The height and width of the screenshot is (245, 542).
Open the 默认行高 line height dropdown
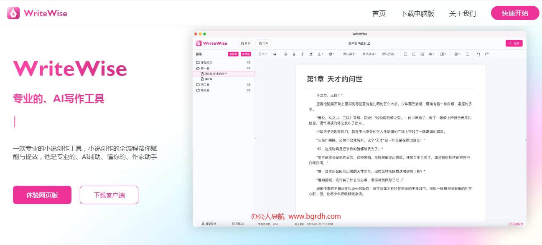tap(389, 54)
